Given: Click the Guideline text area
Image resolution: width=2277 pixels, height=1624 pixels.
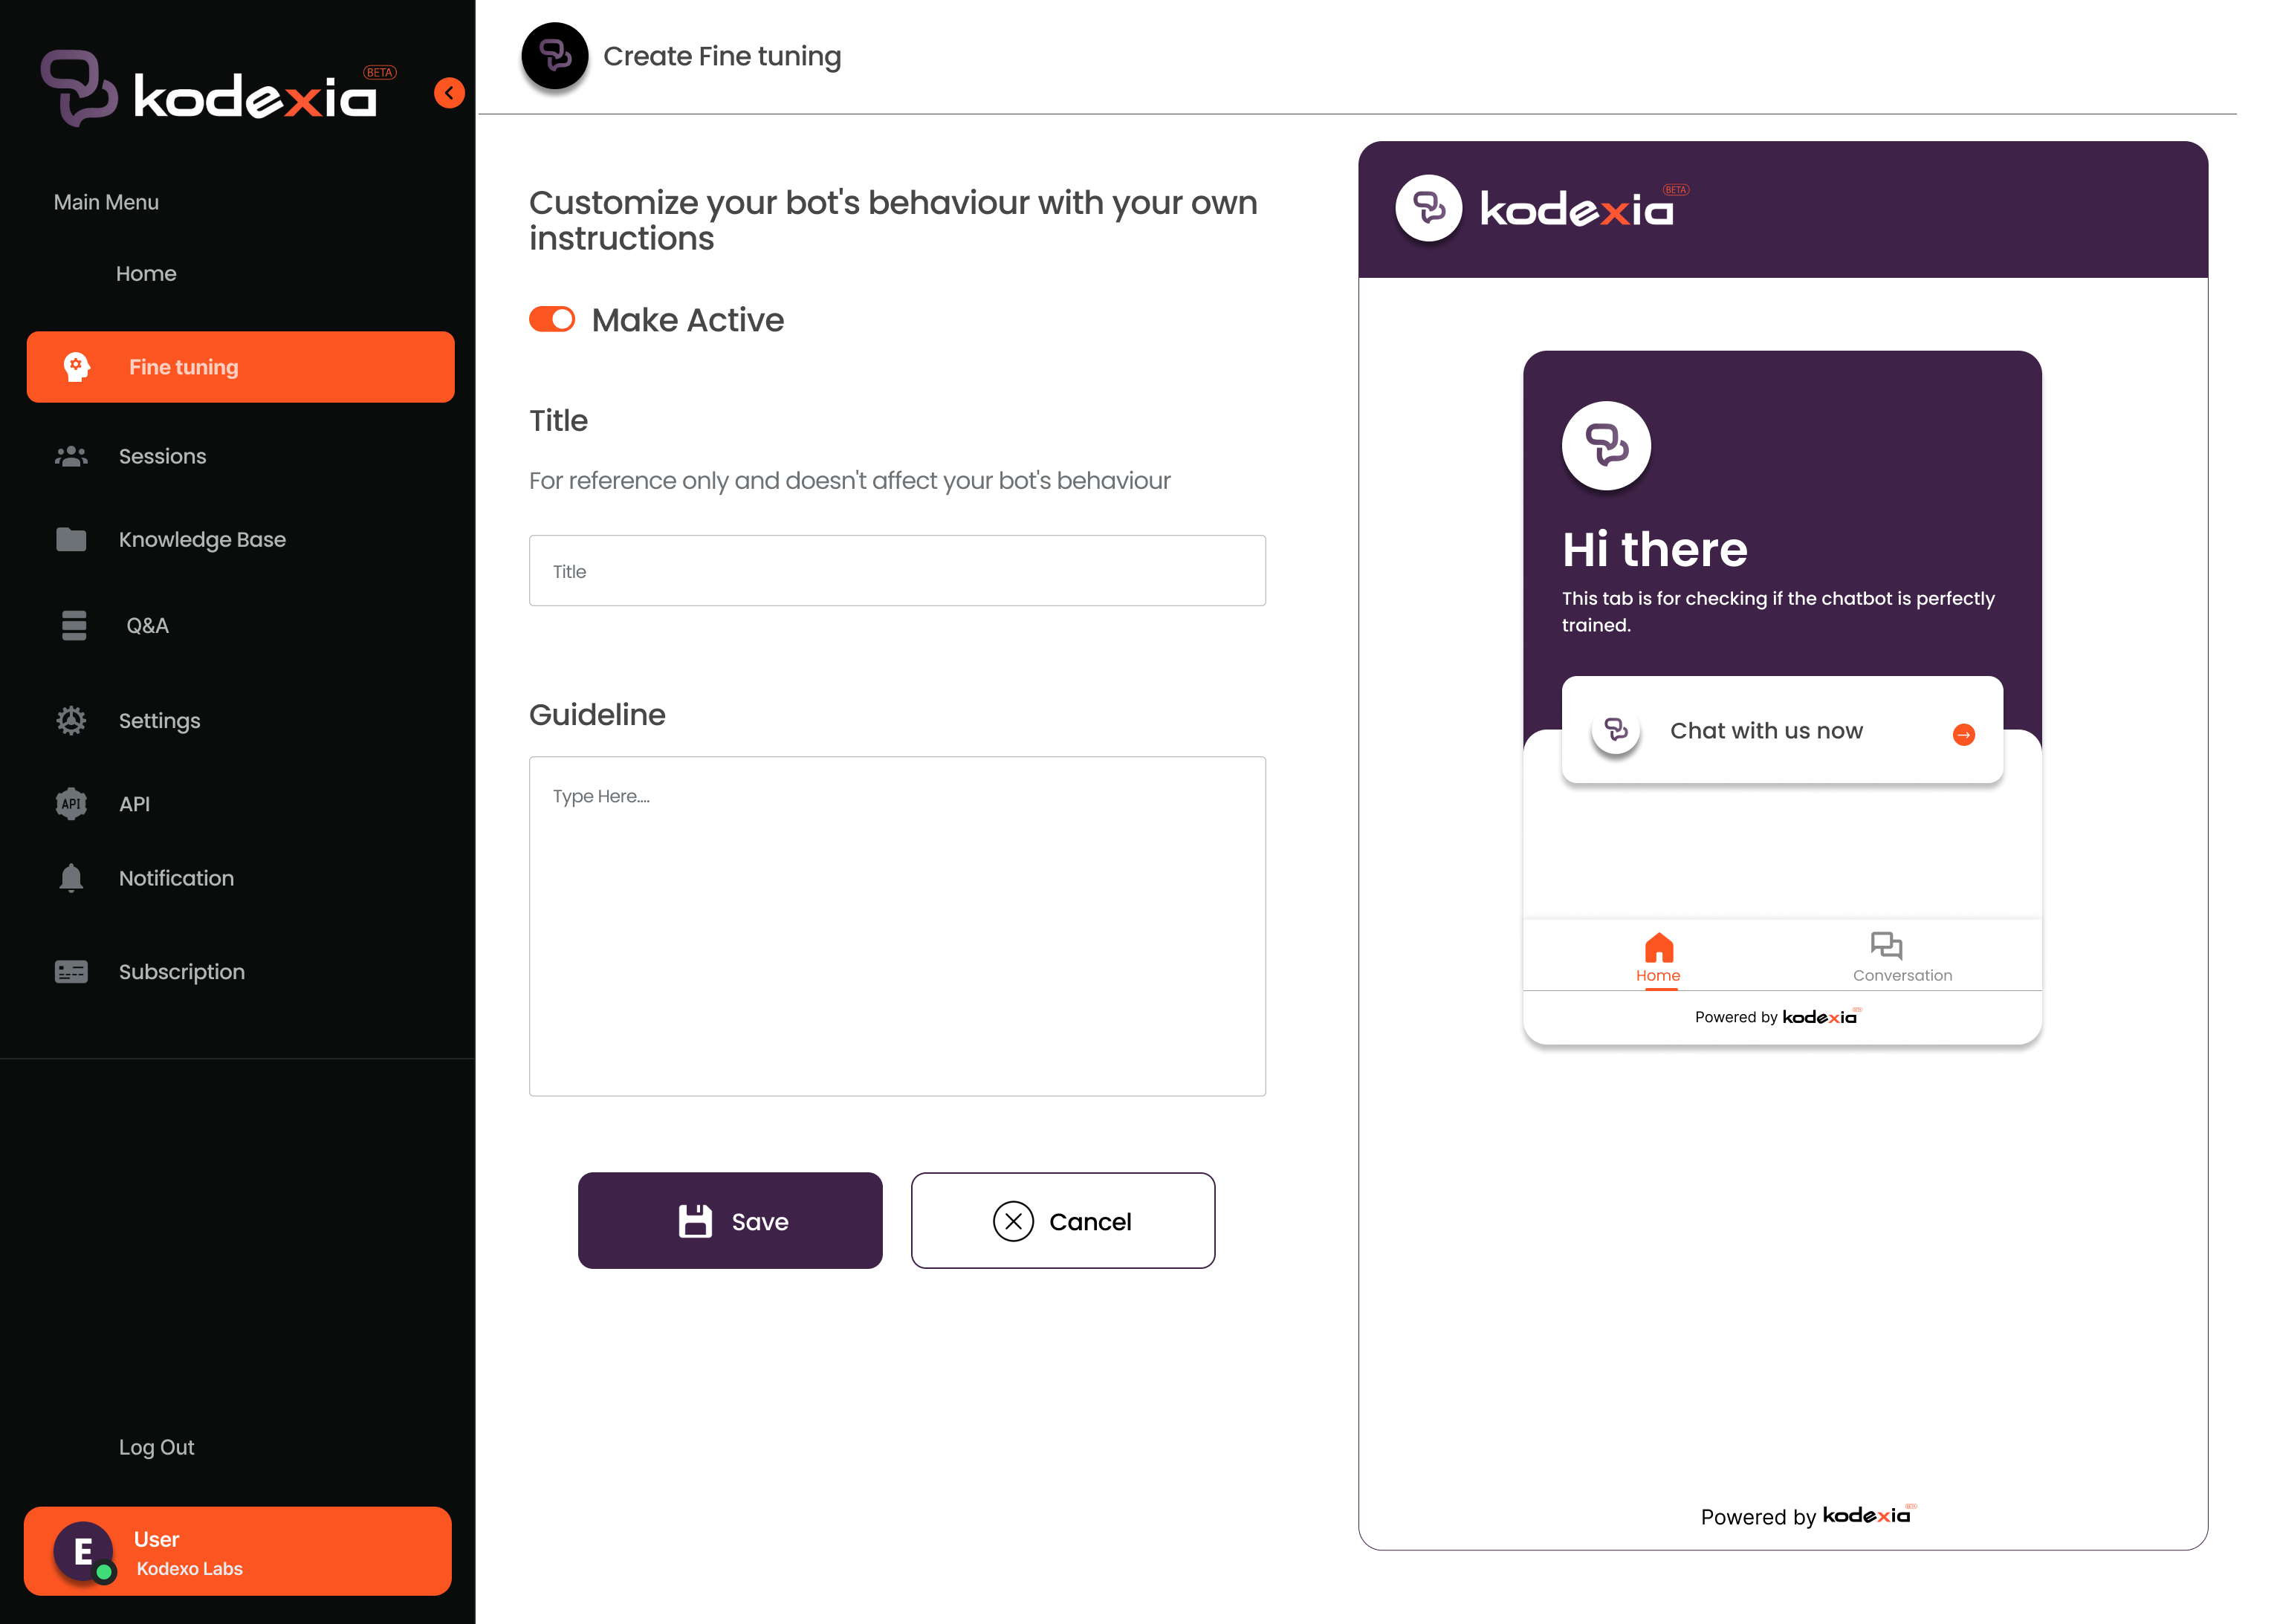Looking at the screenshot, I should (897, 926).
